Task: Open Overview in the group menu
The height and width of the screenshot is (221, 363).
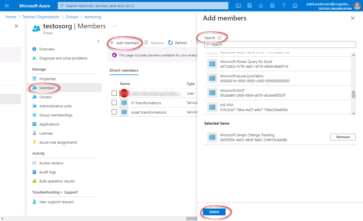Action: 47,49
